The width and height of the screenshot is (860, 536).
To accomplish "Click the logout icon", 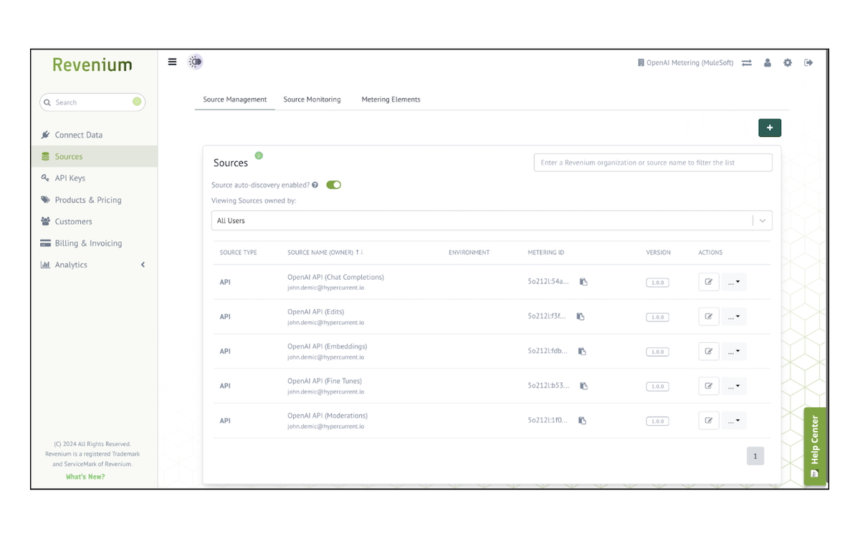I will tap(808, 63).
